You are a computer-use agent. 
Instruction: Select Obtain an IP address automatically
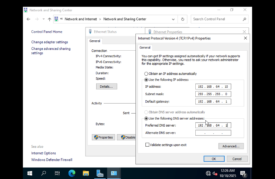[x=146, y=74]
